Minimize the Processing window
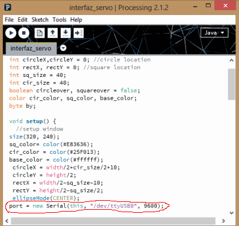 coord(195,7)
